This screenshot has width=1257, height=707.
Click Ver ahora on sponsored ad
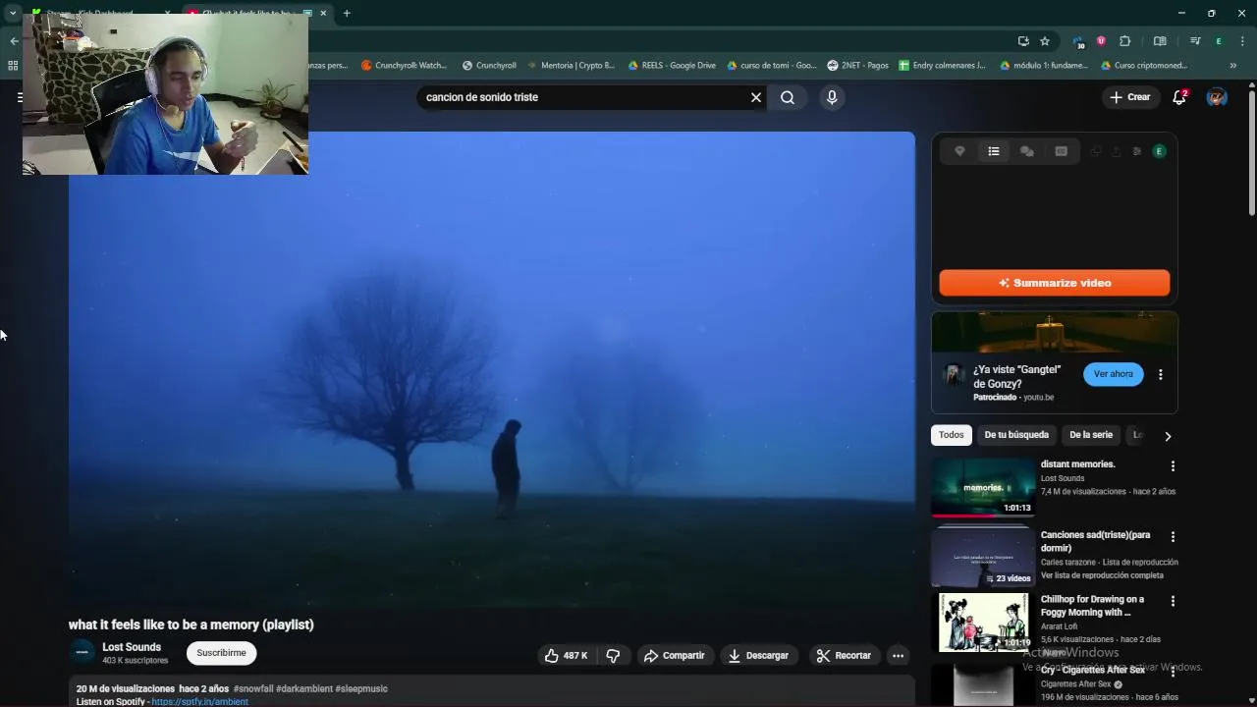(1113, 374)
